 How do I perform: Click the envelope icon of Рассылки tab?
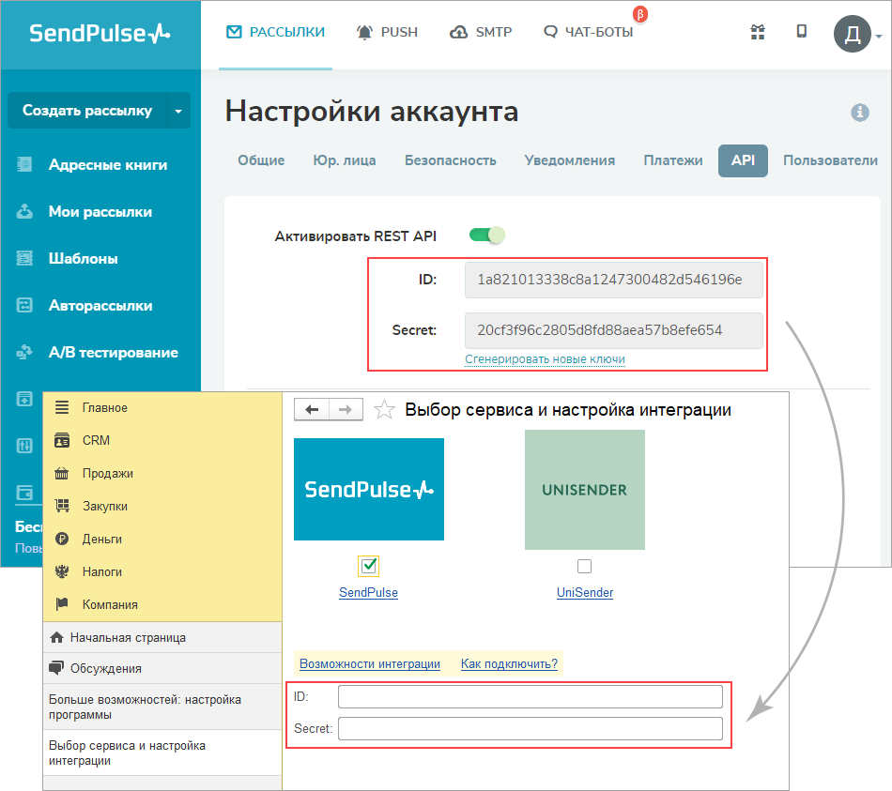click(234, 32)
